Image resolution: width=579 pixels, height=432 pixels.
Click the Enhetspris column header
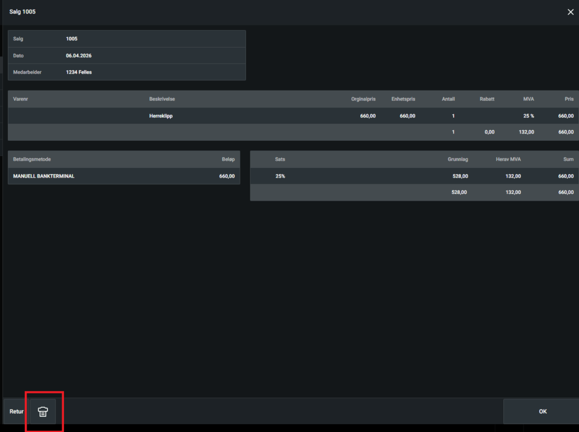(x=403, y=99)
